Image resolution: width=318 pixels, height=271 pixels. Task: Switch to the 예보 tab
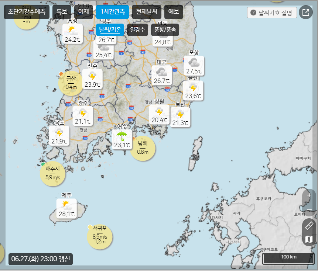(x=174, y=12)
